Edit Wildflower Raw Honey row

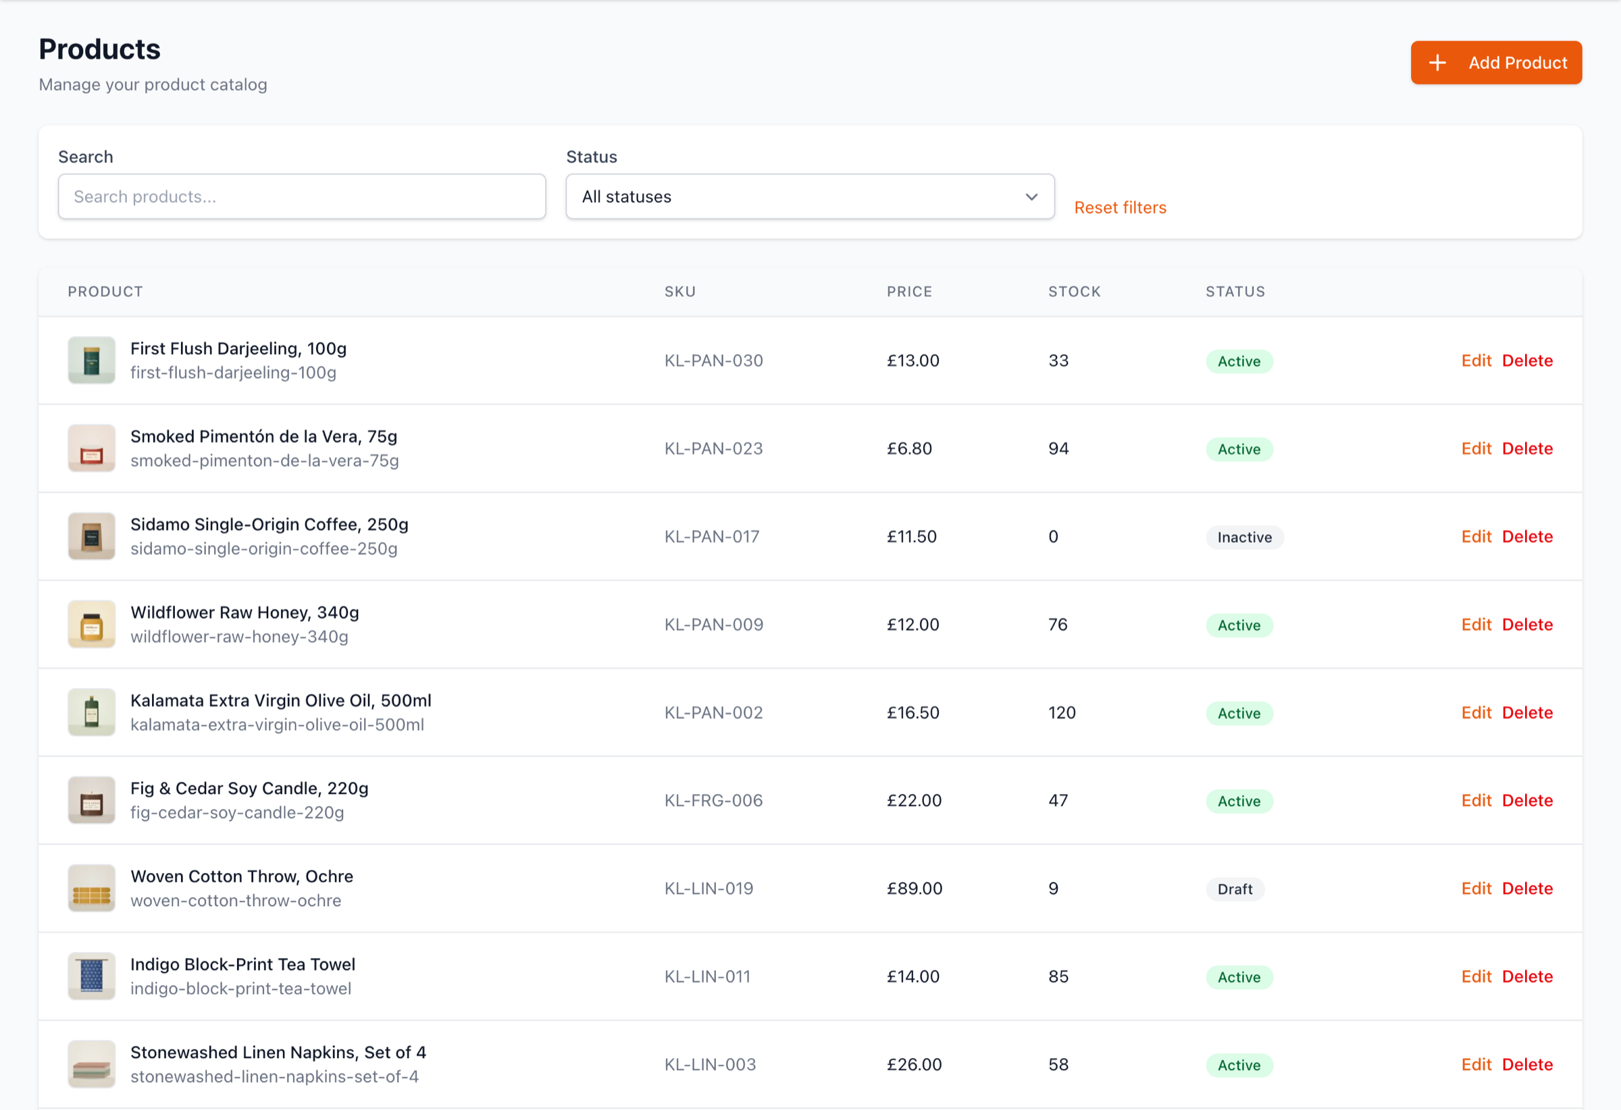1476,624
